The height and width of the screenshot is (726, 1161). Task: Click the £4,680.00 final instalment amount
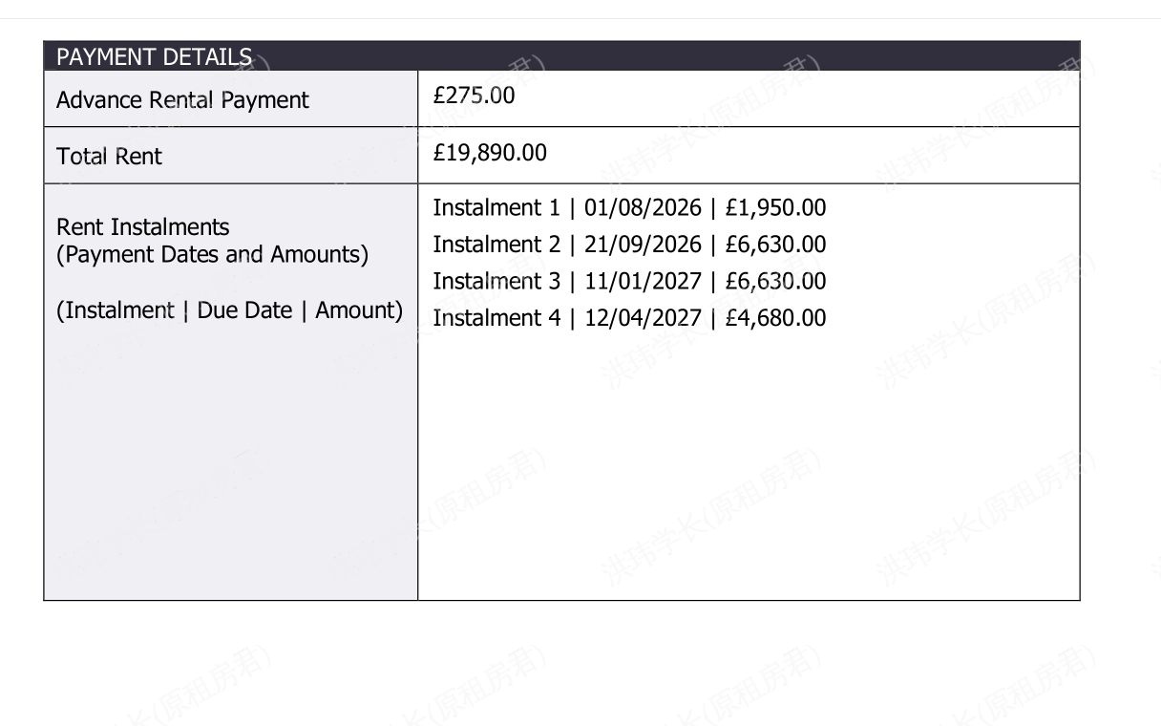pyautogui.click(x=775, y=317)
